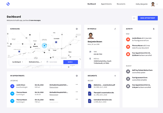Viewport: 163px width, 113px height.
Task: Go to Appointments tab
Action: click(x=106, y=4)
